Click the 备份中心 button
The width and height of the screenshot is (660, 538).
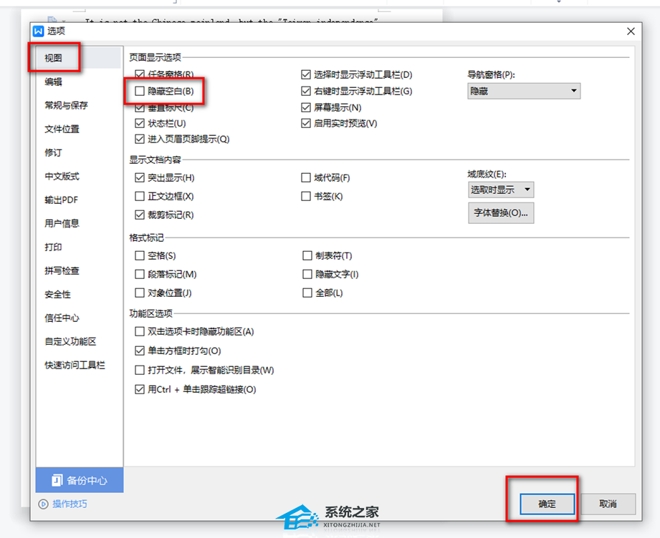click(80, 480)
